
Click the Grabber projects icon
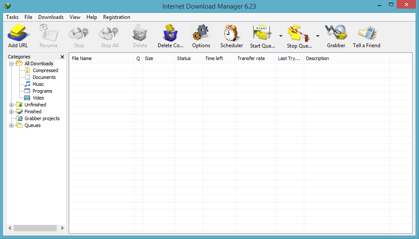[19, 118]
